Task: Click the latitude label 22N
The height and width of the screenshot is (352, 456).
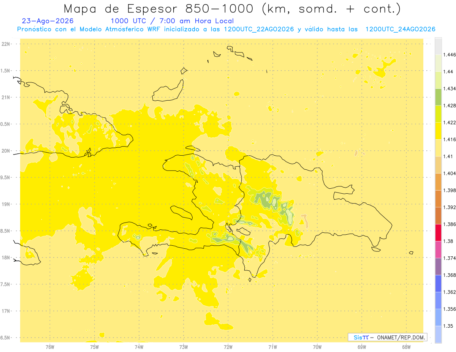Action: [x=6, y=44]
